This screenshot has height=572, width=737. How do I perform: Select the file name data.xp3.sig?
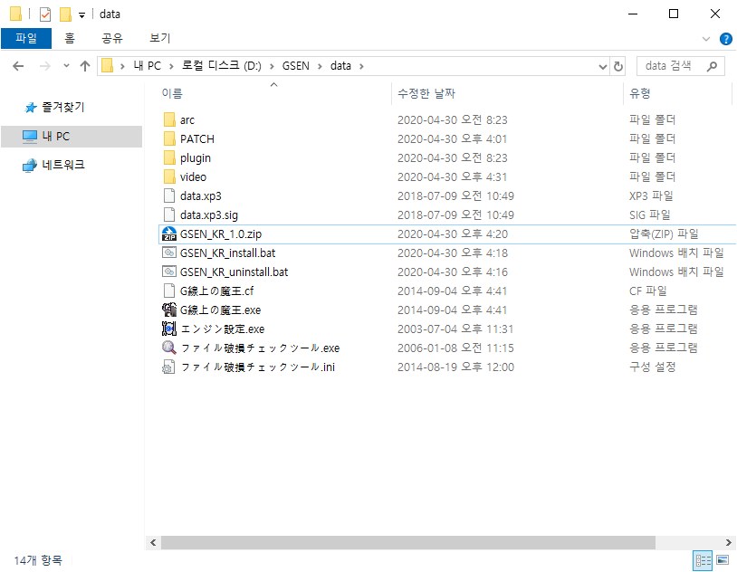[208, 214]
